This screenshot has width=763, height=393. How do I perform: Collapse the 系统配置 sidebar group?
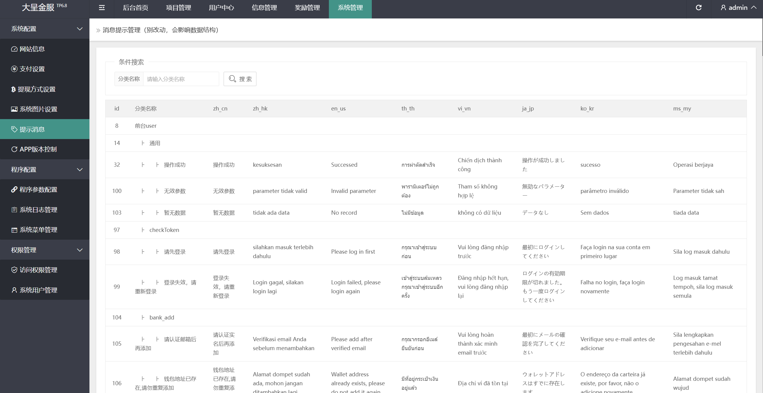[x=45, y=29]
